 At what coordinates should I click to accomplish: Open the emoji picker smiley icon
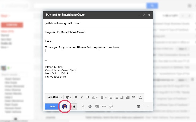(x=111, y=106)
